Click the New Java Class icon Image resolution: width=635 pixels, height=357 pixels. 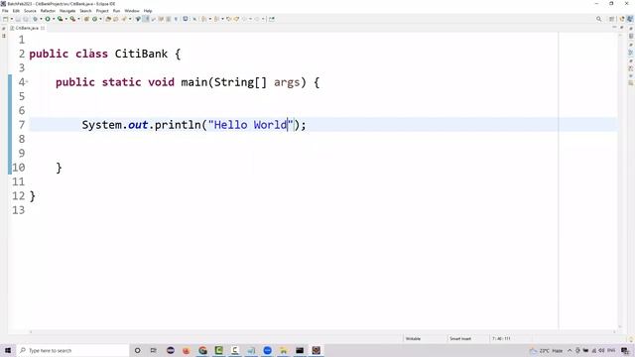[x=94, y=19]
